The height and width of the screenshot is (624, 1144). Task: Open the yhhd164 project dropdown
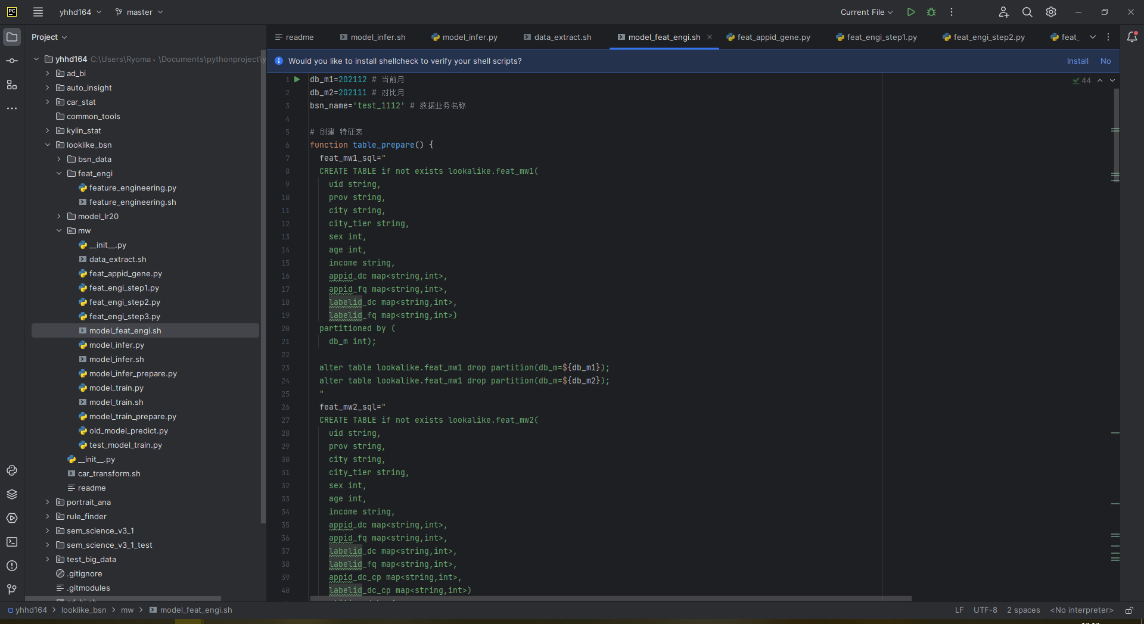coord(80,12)
